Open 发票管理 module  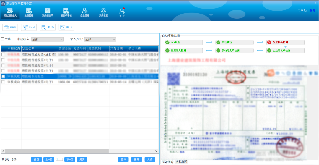click(29, 13)
